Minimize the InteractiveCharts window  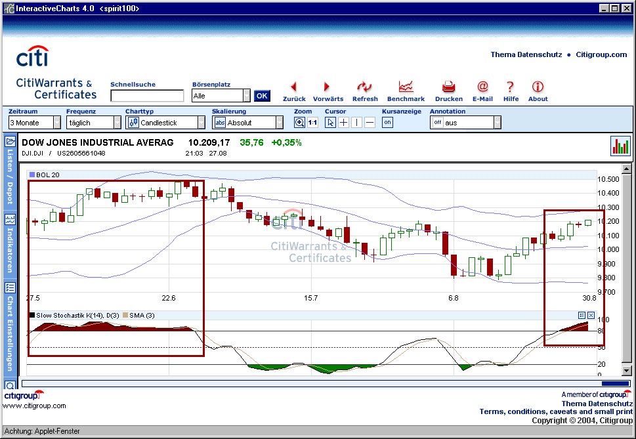[x=604, y=8]
